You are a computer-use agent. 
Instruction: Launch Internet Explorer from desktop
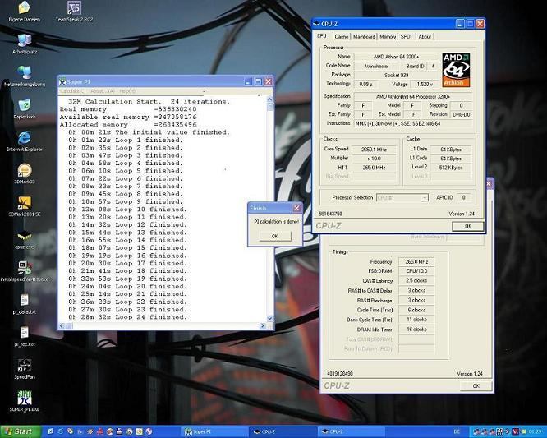coord(24,141)
